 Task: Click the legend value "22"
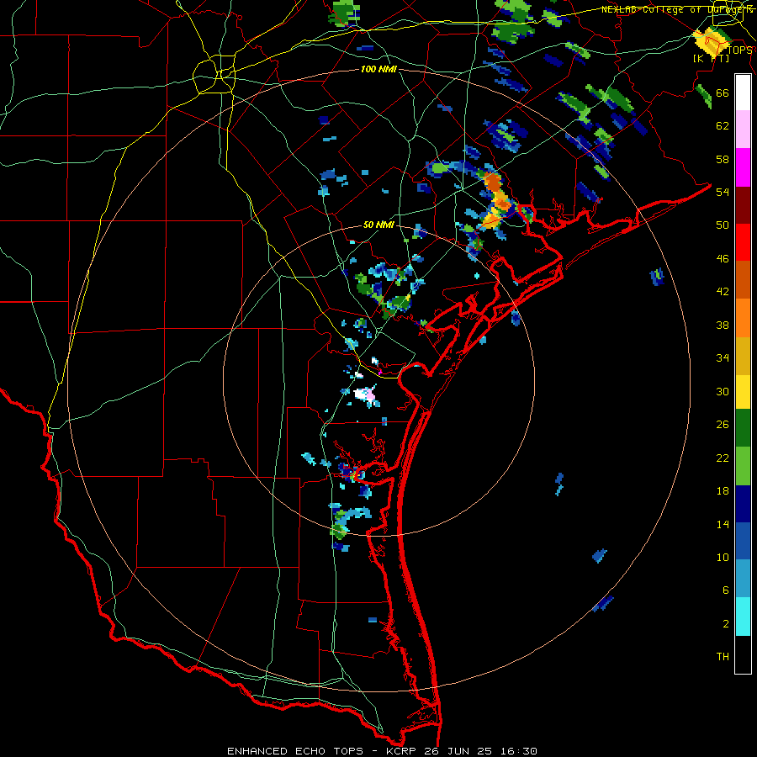pyautogui.click(x=723, y=458)
